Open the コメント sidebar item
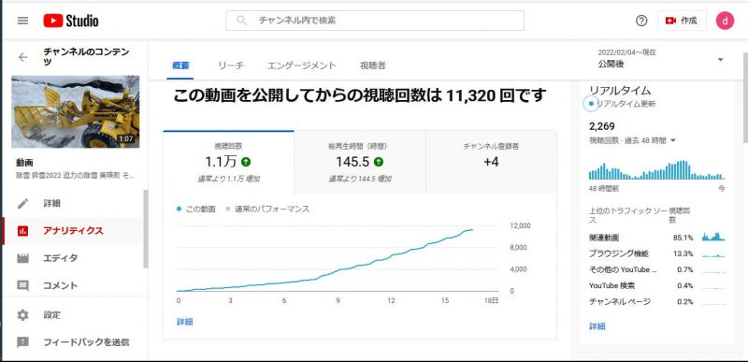 tap(73, 285)
